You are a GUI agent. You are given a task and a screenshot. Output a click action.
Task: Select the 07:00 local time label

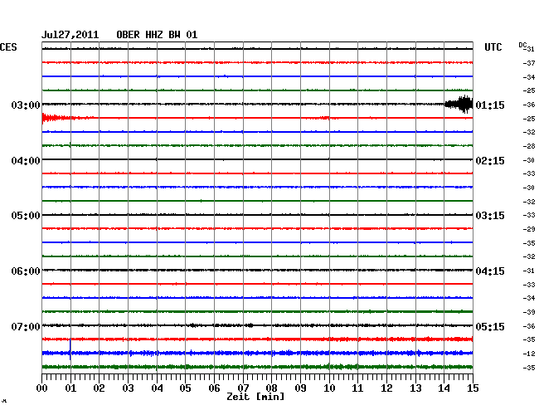26,326
